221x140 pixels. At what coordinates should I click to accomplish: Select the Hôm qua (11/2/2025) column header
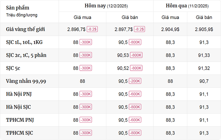click(x=187, y=6)
